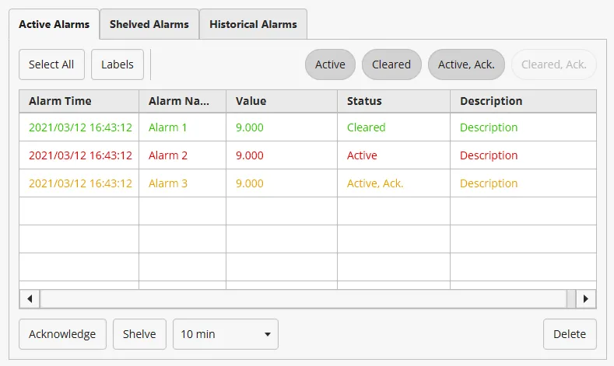The image size is (614, 366).
Task: Click the right scroll arrow
Action: pos(586,298)
